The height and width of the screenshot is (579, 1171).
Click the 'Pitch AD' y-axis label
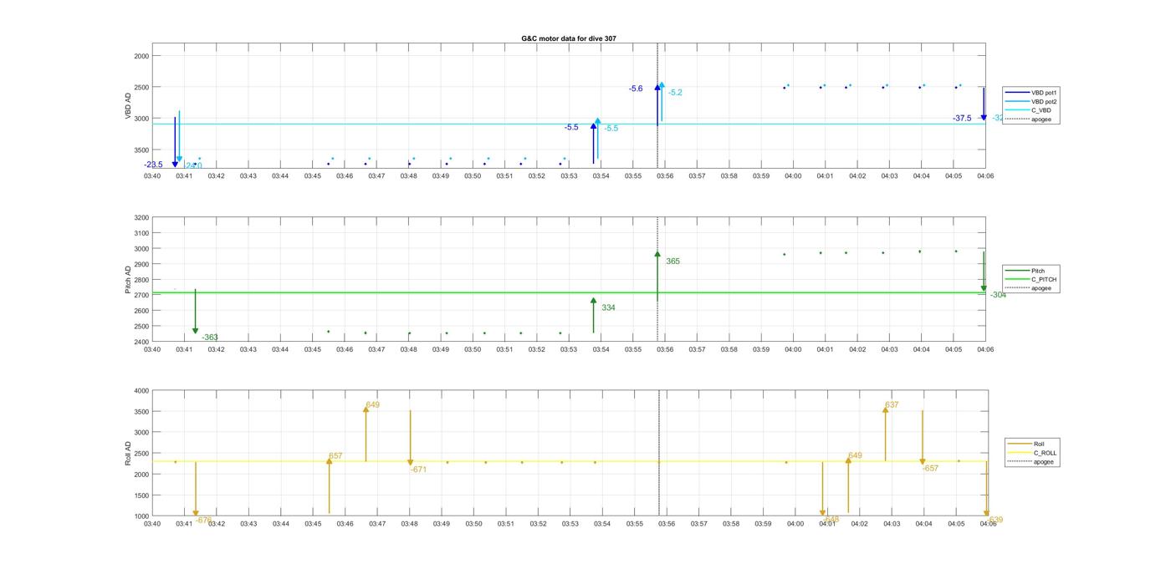pyautogui.click(x=129, y=280)
